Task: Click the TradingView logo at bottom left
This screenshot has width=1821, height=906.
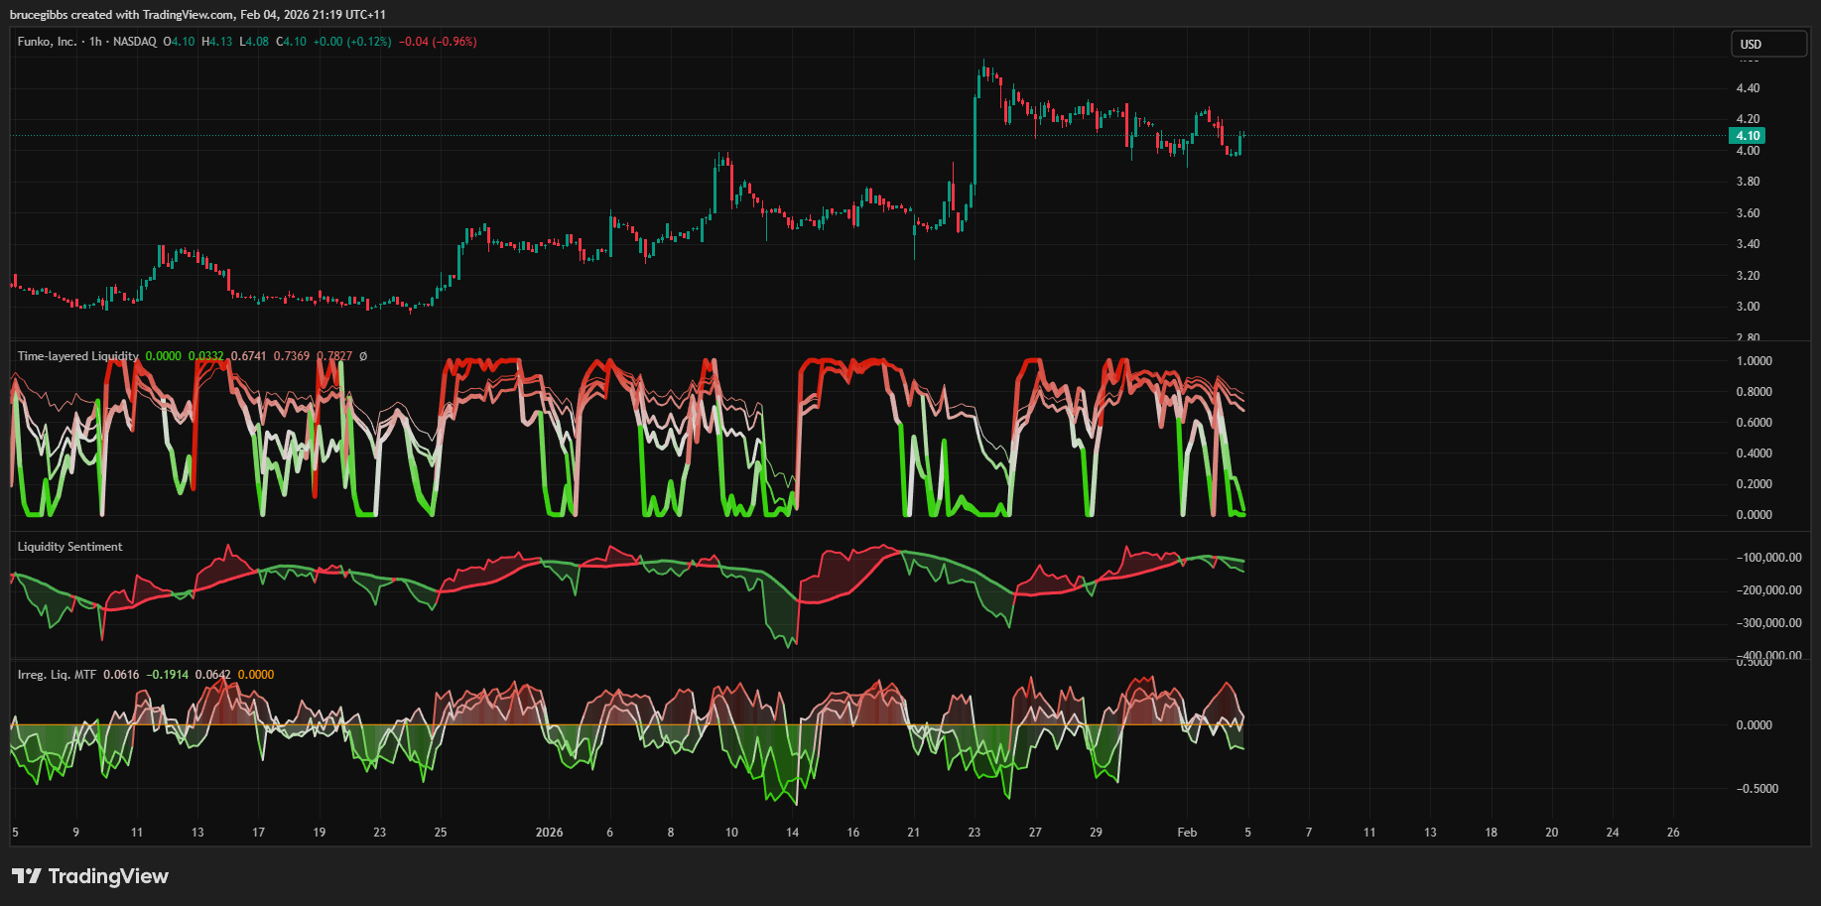Action: pyautogui.click(x=89, y=876)
